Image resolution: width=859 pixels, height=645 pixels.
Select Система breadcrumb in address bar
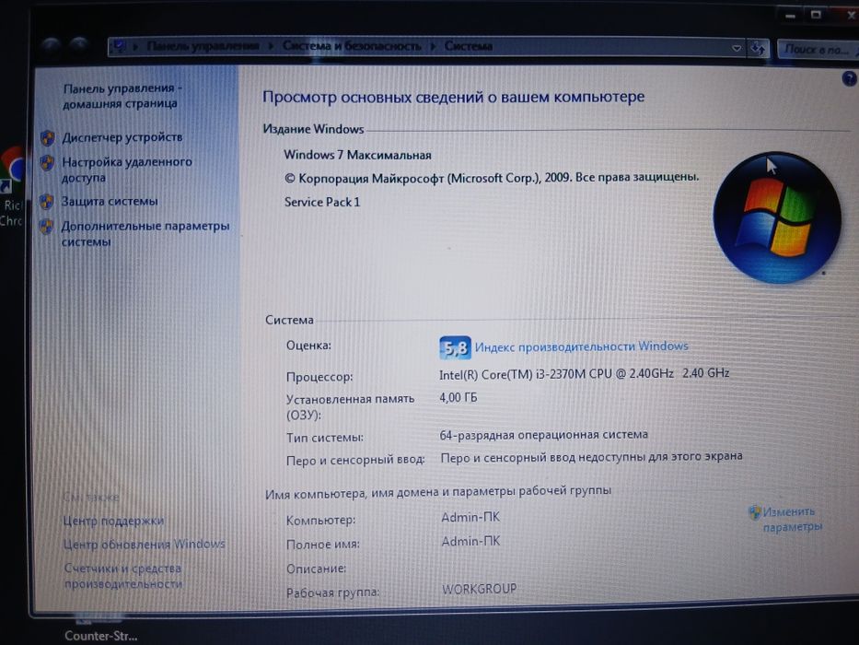pos(469,46)
